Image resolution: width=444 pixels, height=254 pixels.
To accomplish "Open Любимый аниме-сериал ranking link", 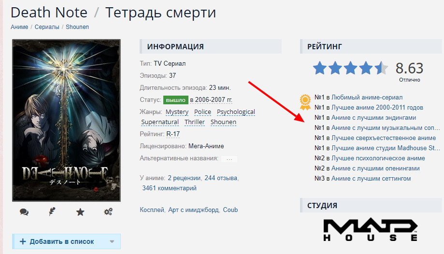I will (367, 98).
